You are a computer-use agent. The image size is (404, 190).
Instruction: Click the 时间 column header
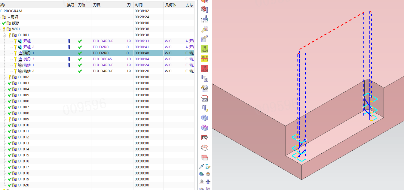pos(139,5)
